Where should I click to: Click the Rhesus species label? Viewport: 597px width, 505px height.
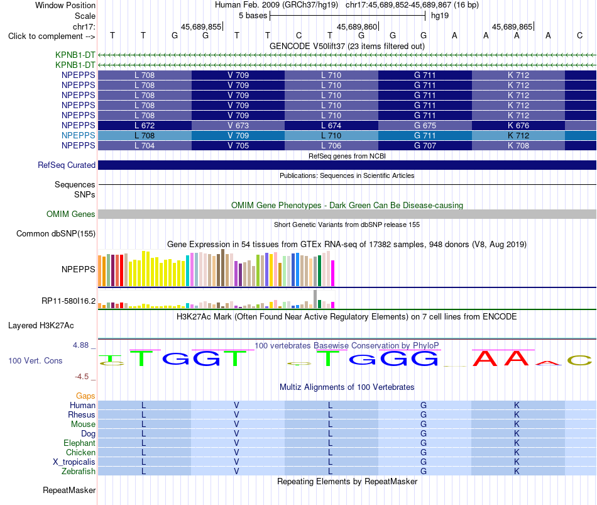coord(82,414)
